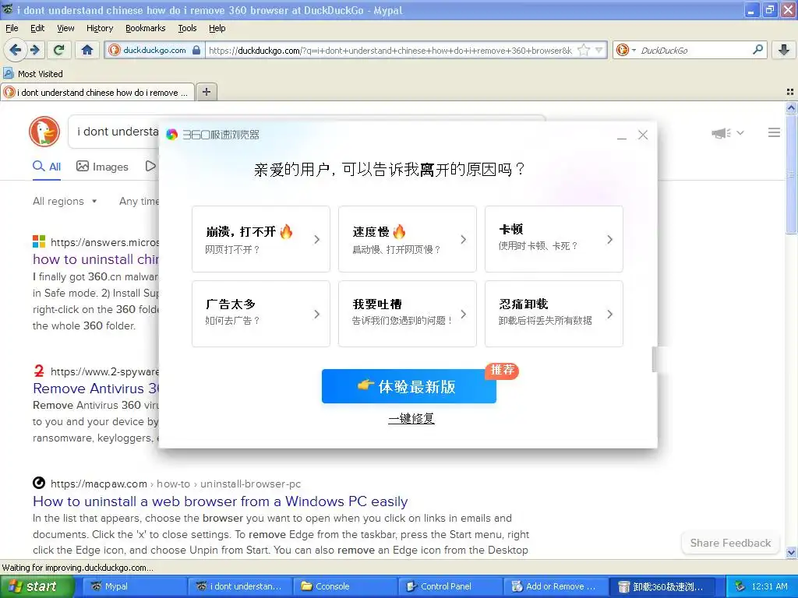Click the magnifier icon in the search box
The image size is (798, 598).
coord(757,50)
